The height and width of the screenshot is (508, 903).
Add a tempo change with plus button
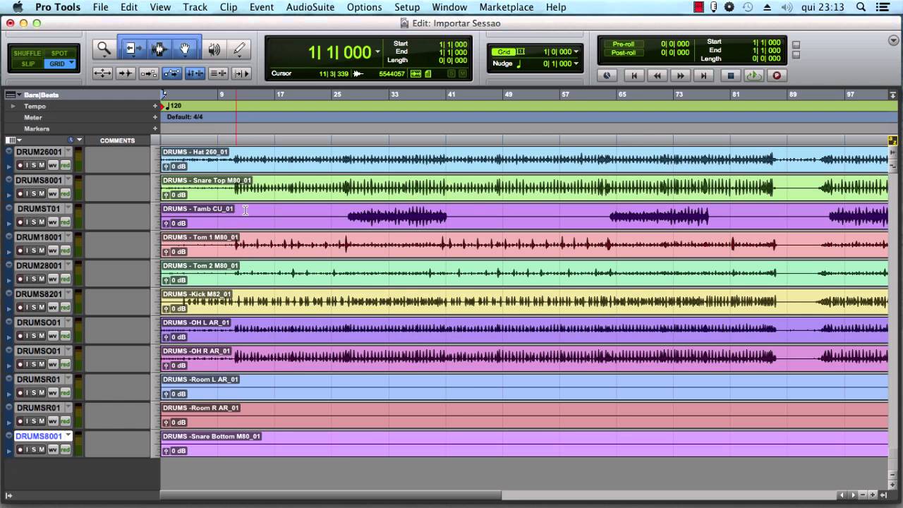pos(155,106)
